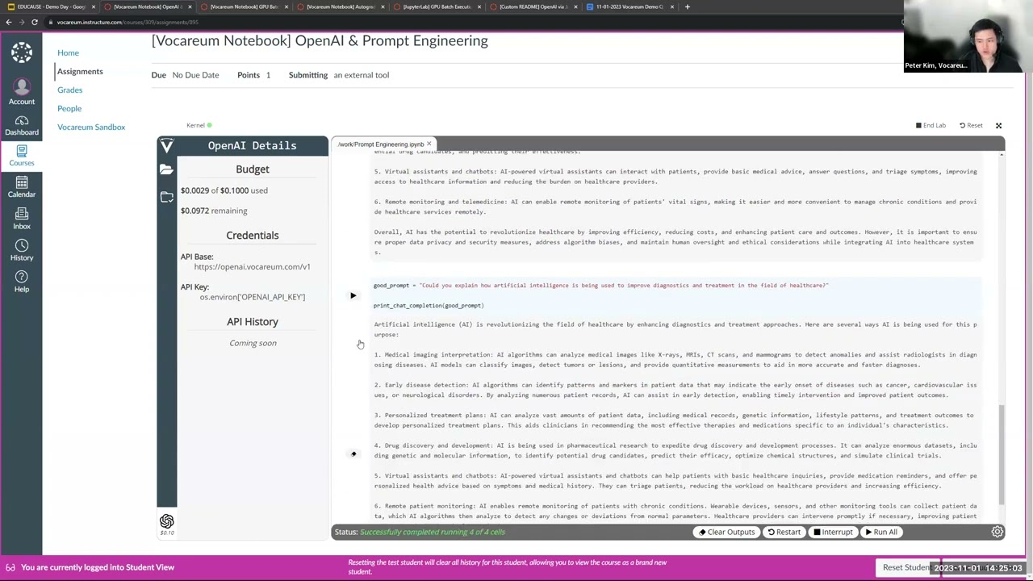This screenshot has height=581, width=1033.
Task: Click the Restart kernel button
Action: [784, 532]
